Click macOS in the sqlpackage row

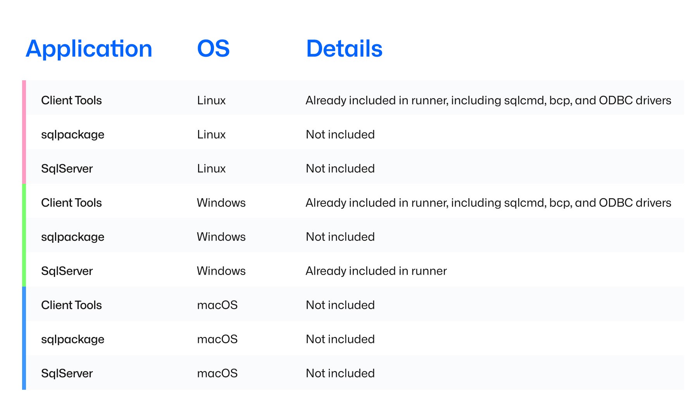(217, 339)
